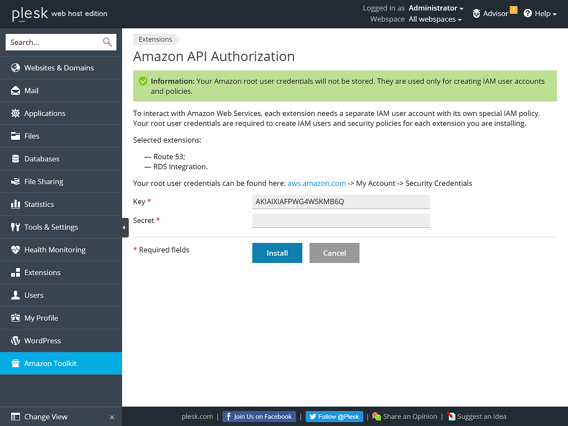
Task: Click the Files folder icon
Action: click(x=15, y=136)
